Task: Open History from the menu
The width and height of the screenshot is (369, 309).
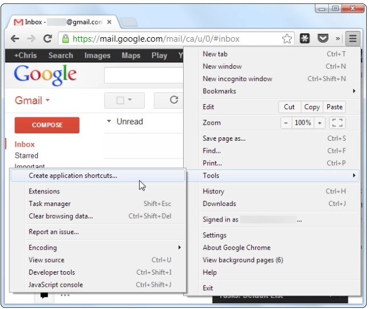Action: point(279,191)
